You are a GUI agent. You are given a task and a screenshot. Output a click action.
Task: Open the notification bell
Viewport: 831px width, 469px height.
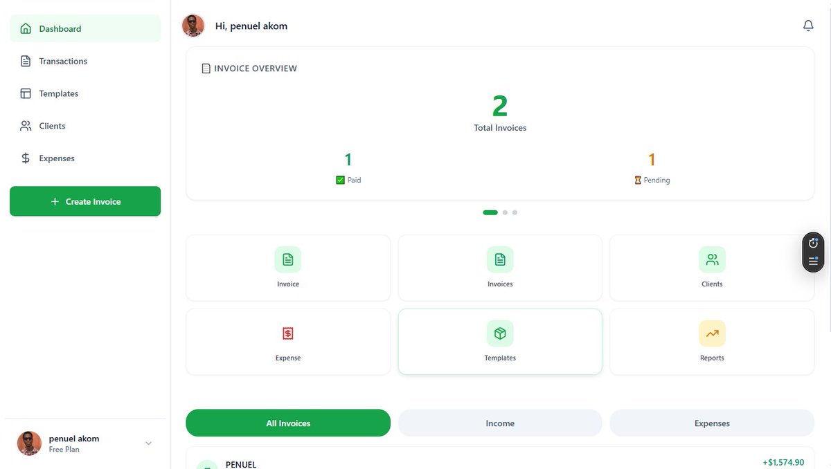coord(808,26)
